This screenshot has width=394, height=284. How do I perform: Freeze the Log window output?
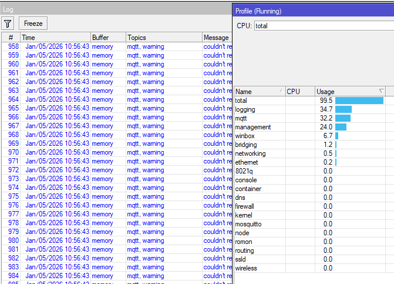[x=33, y=24]
